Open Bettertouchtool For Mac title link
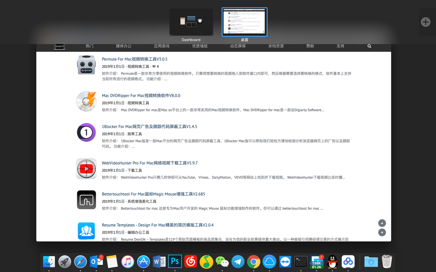Viewport: 436px width, 272px height. 153,194
